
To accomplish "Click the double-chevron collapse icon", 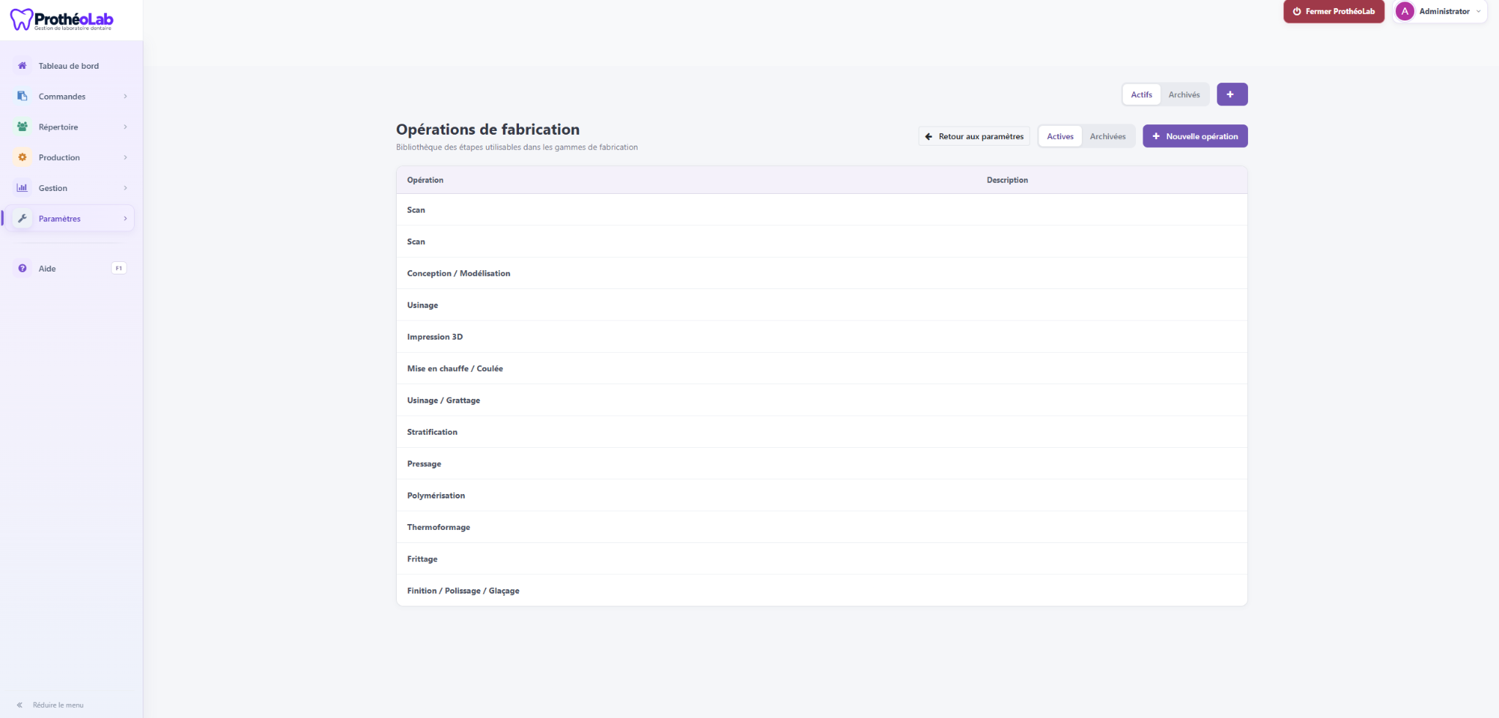I will (20, 706).
